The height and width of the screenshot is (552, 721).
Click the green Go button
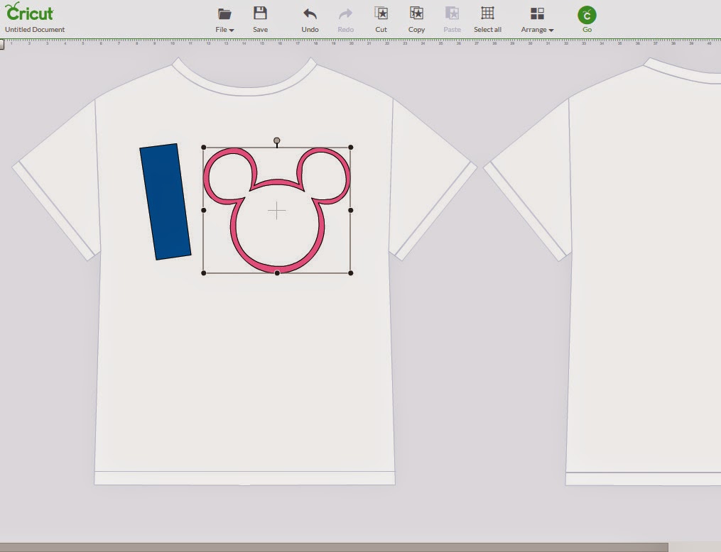pyautogui.click(x=587, y=15)
